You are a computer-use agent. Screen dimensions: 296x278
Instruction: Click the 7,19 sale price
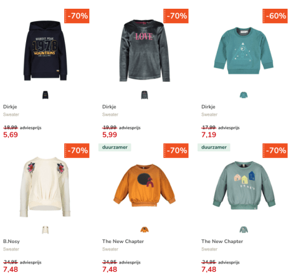209,135
